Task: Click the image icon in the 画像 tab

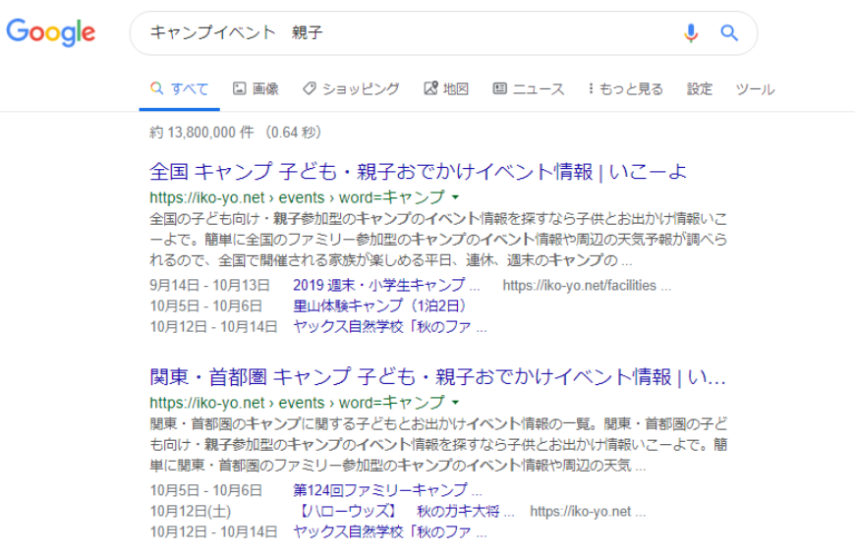Action: (x=240, y=88)
